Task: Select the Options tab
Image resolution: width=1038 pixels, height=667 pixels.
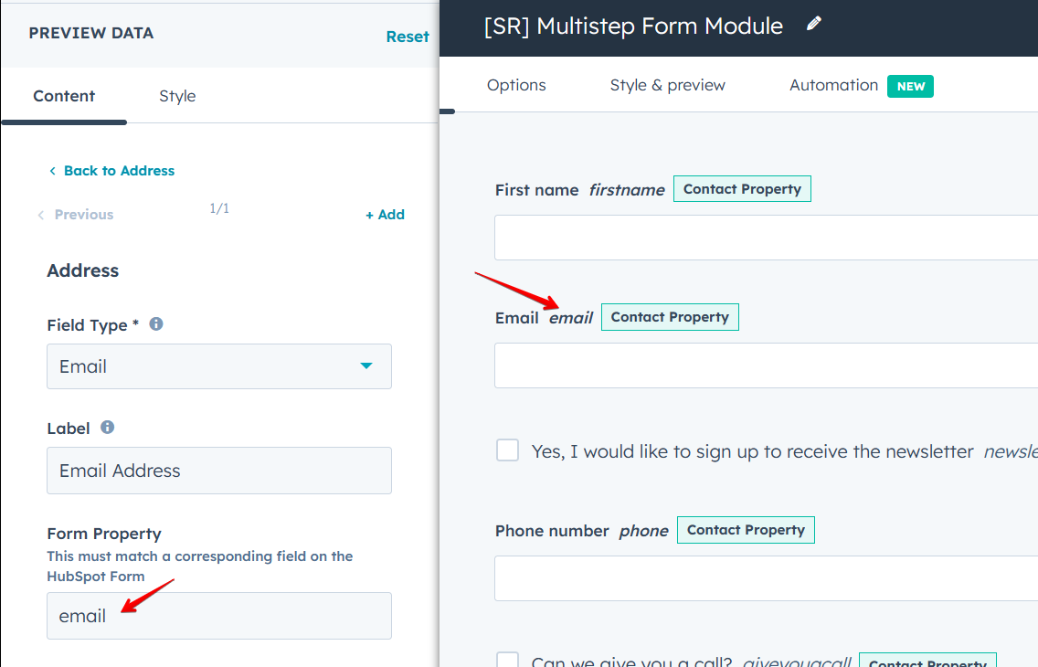Action: 516,85
